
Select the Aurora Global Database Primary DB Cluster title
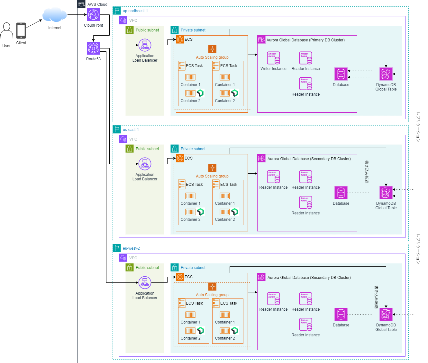(305, 40)
